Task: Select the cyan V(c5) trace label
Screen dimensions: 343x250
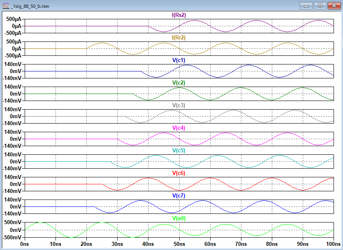Action: 178,150
